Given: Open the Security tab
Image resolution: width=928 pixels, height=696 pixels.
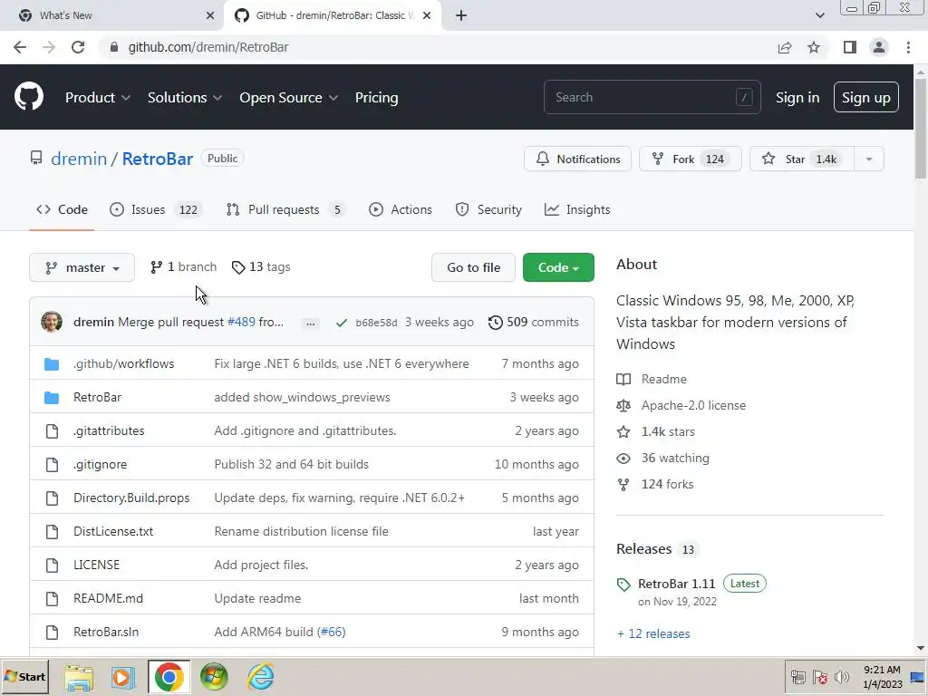Looking at the screenshot, I should [488, 209].
